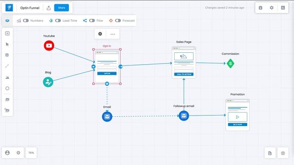Open the Funnelytics logo menu
Screen dimensions: 294x165
coord(9,8)
